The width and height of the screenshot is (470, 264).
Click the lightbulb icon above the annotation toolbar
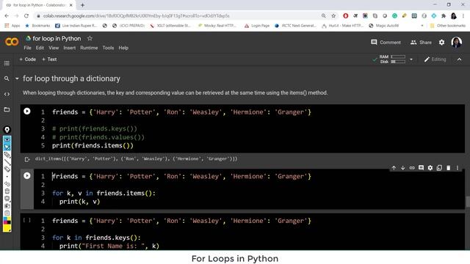[7, 130]
